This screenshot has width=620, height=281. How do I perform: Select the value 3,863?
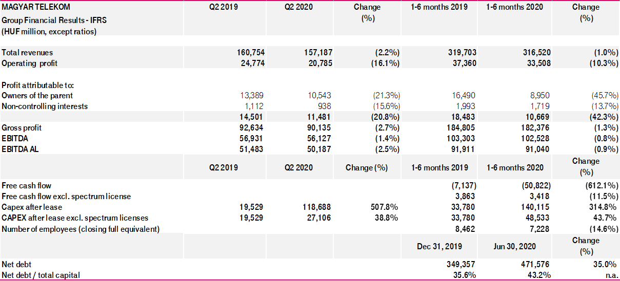point(466,196)
